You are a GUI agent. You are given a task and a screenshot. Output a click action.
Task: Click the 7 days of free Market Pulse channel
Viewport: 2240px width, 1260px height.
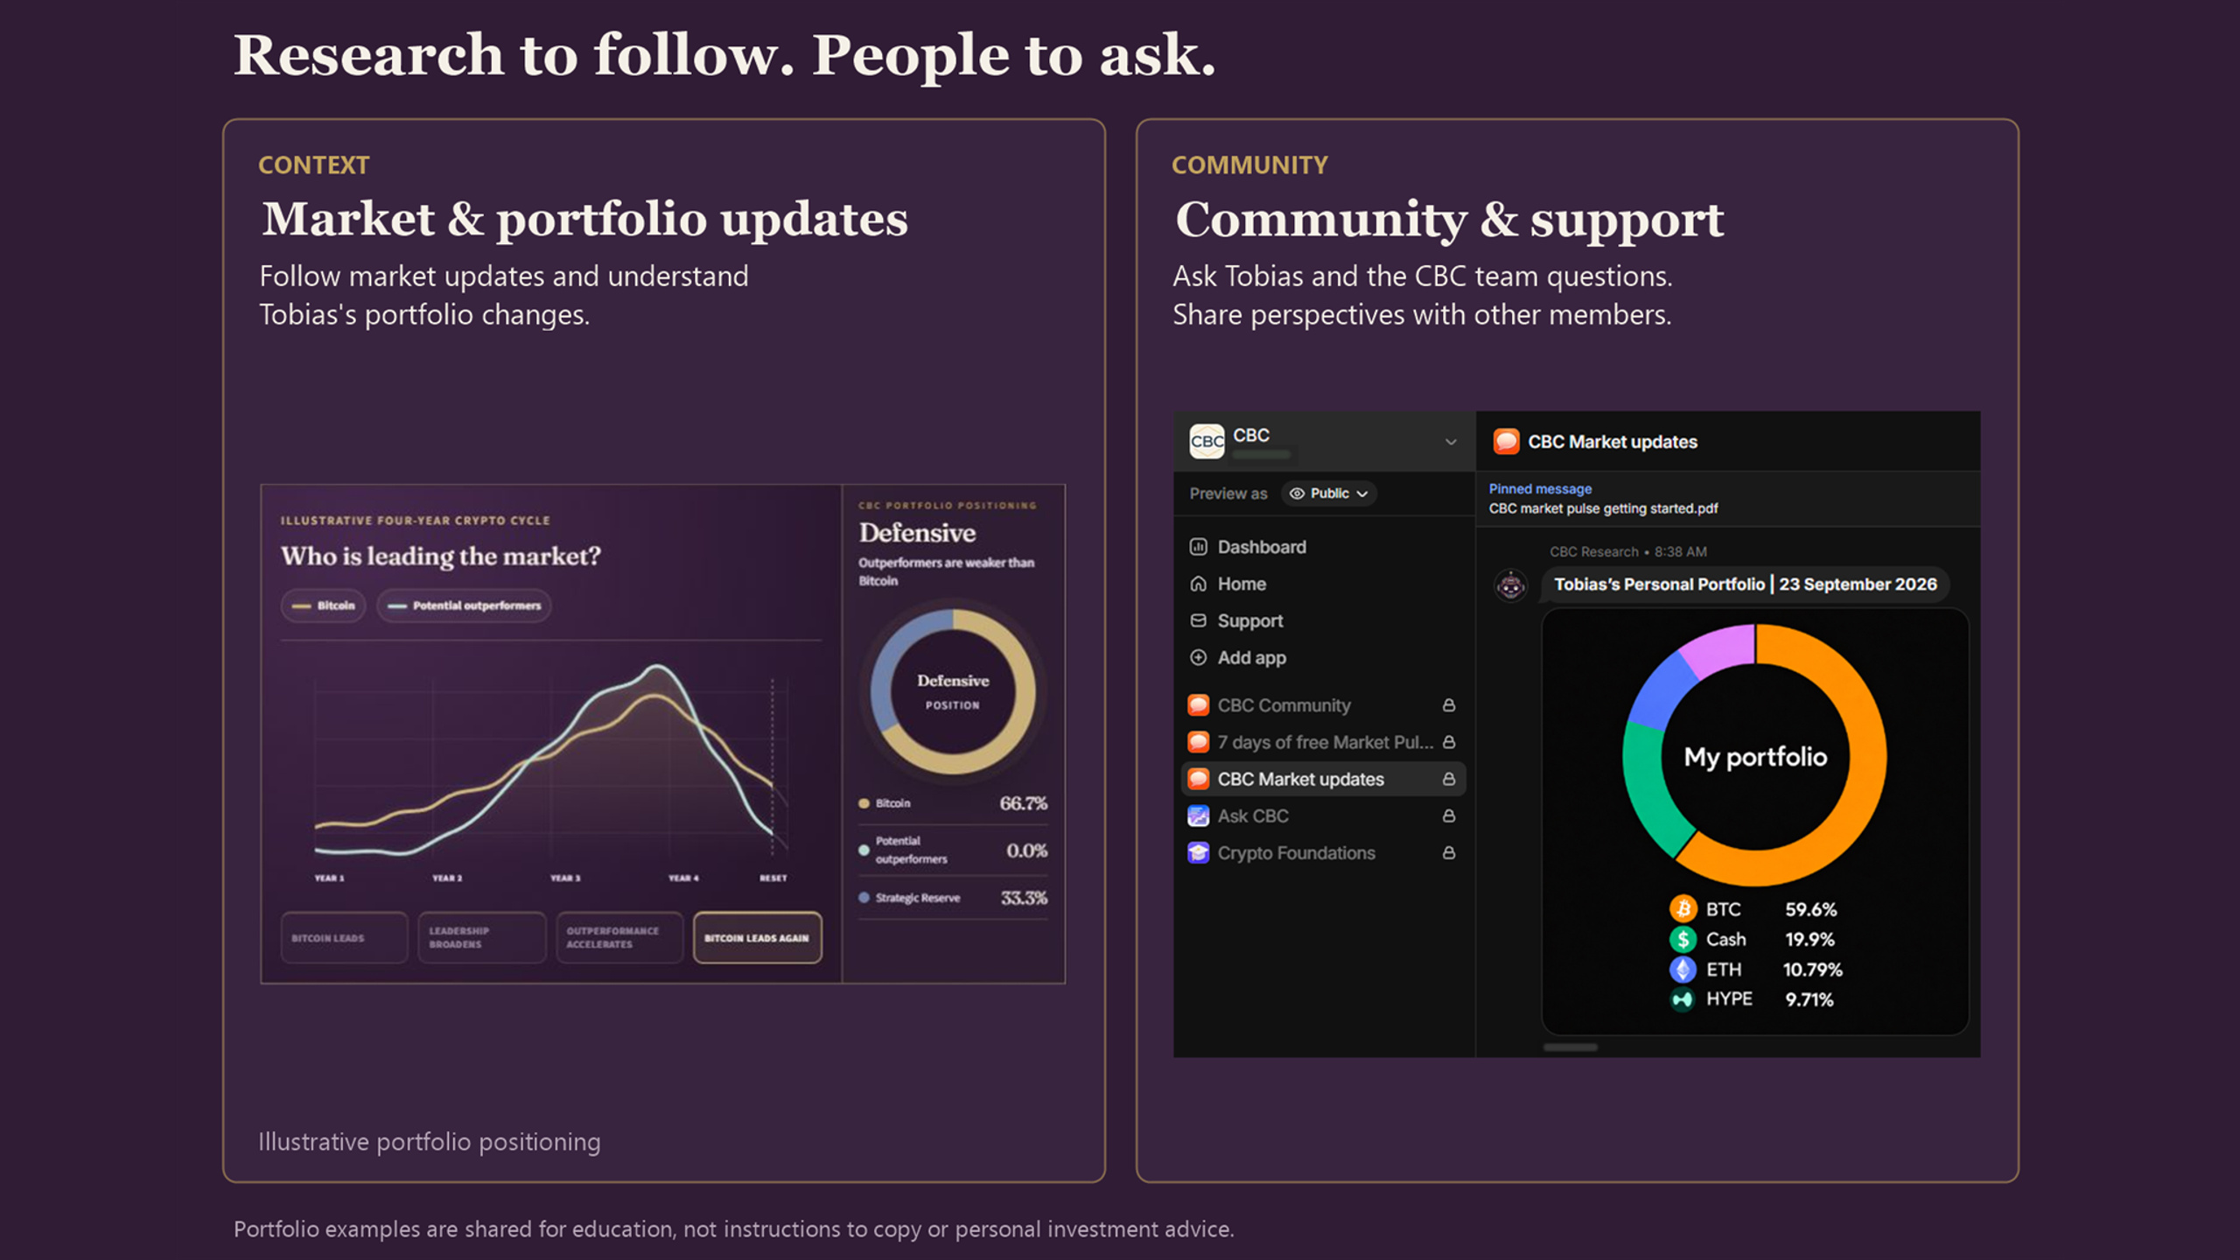(1323, 742)
